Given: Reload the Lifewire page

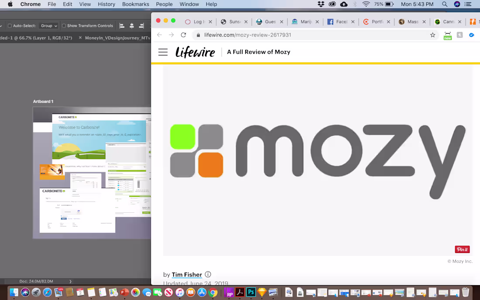Looking at the screenshot, I should tap(183, 35).
